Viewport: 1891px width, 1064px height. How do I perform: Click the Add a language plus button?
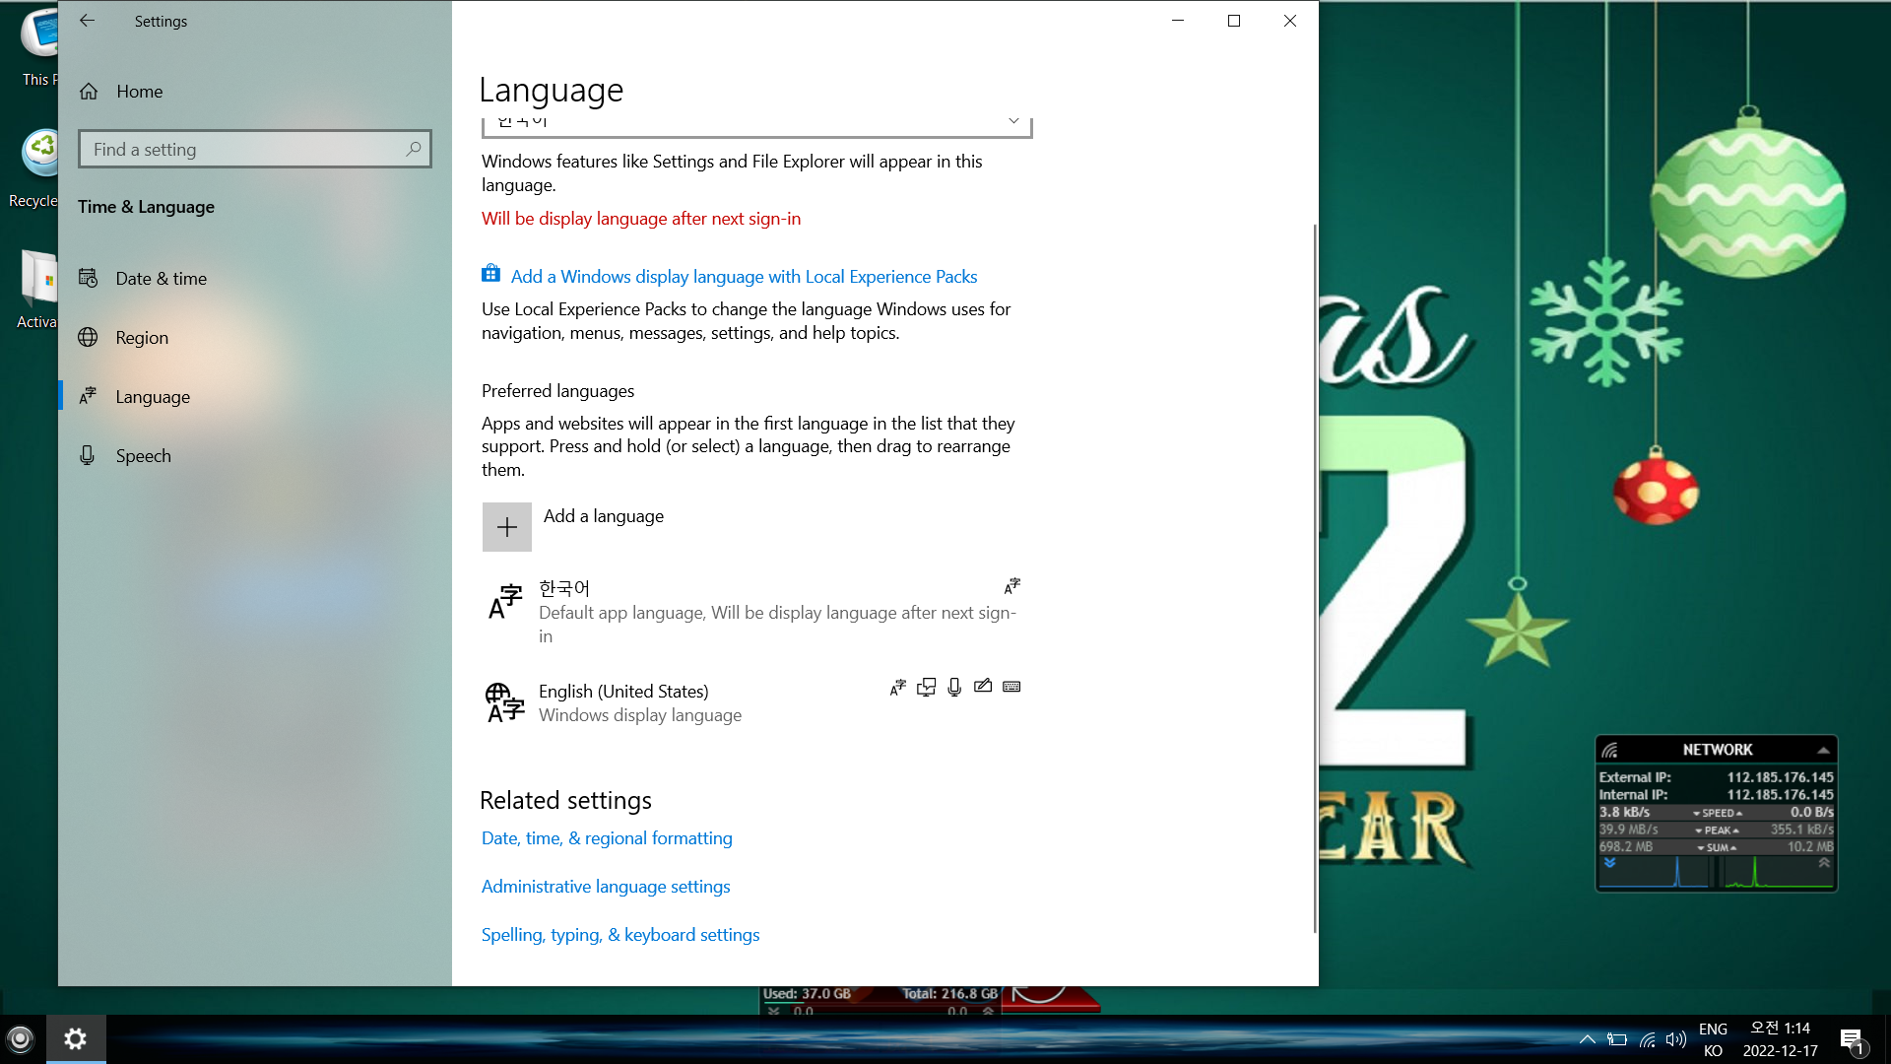[506, 527]
